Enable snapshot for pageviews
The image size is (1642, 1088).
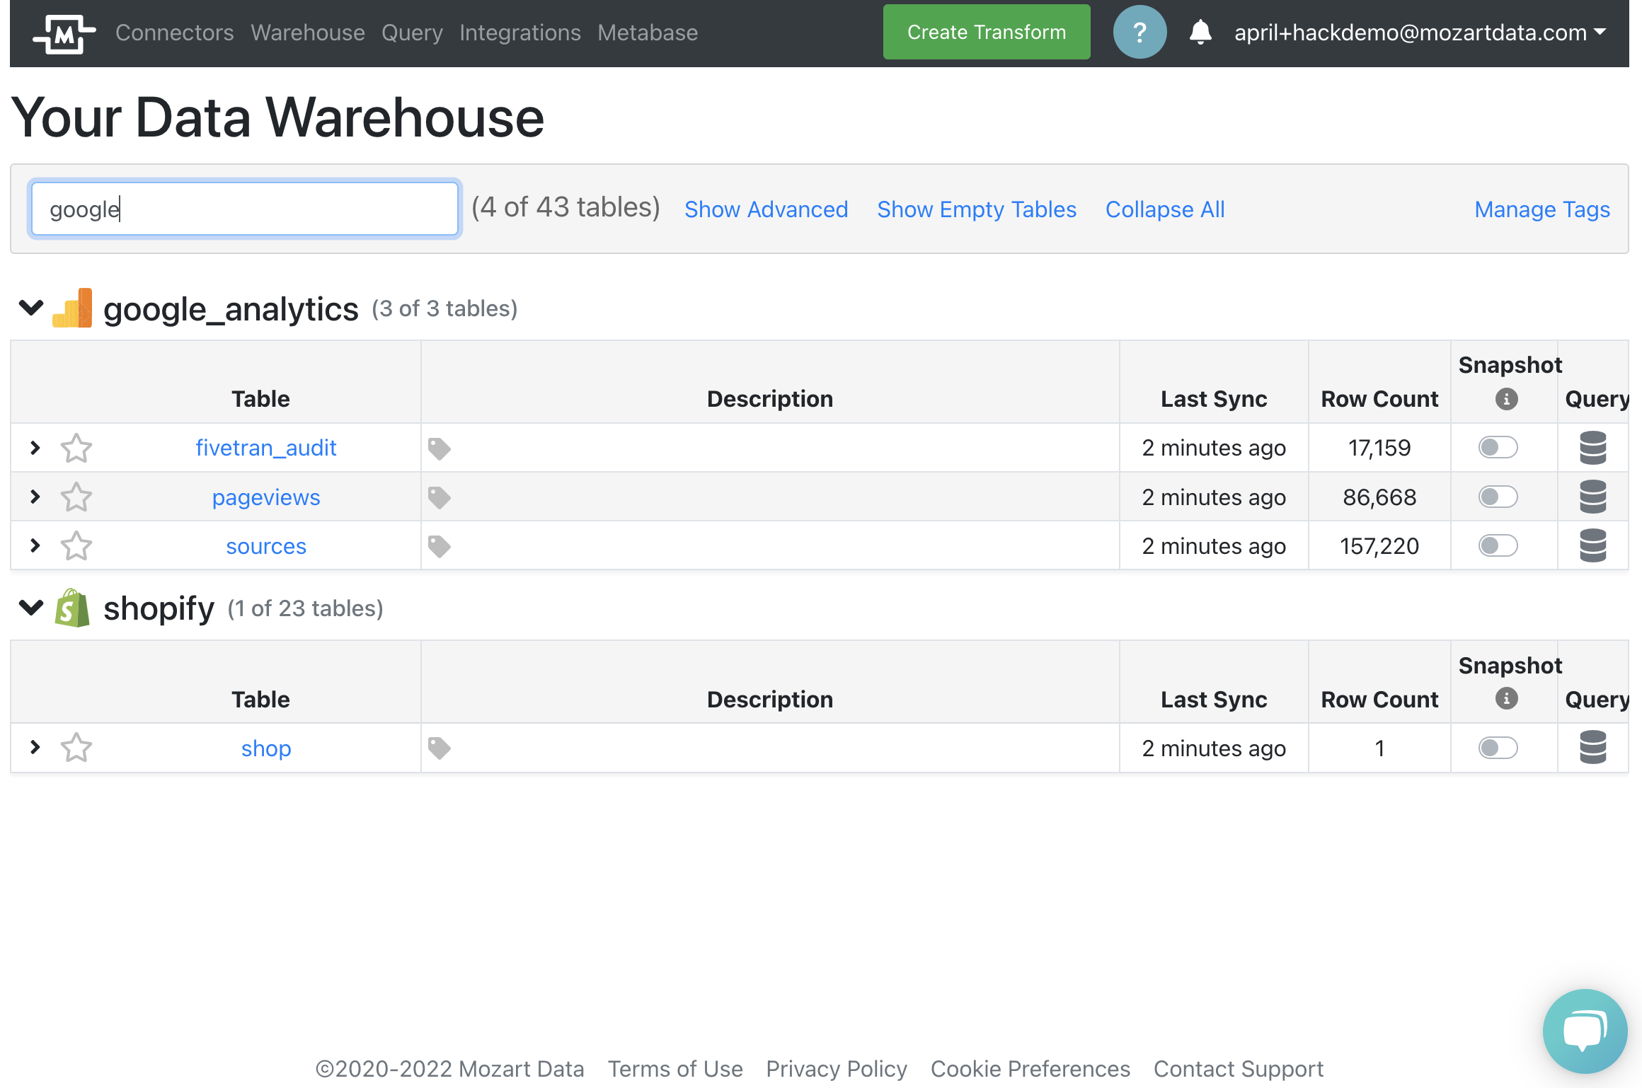click(1498, 497)
